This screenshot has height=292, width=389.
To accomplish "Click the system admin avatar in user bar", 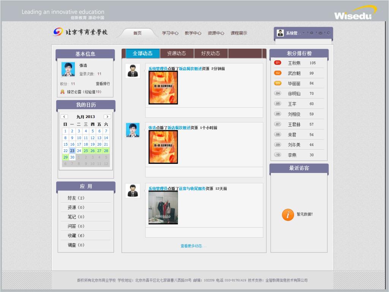I will tap(280, 33).
